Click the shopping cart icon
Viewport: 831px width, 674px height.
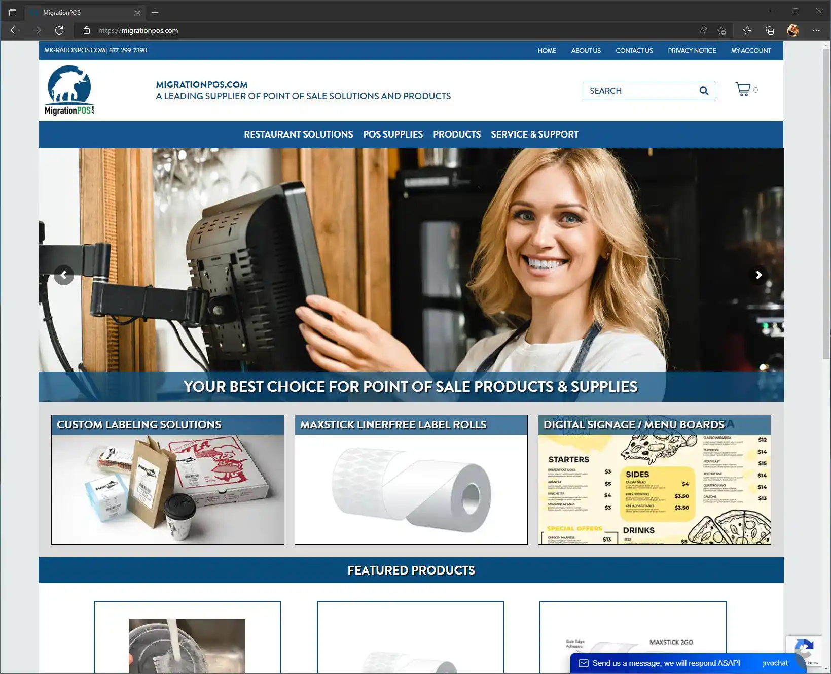pyautogui.click(x=743, y=90)
